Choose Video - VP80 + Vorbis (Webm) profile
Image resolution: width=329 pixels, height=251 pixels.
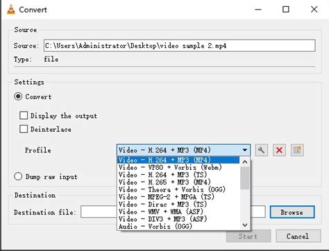pos(178,167)
